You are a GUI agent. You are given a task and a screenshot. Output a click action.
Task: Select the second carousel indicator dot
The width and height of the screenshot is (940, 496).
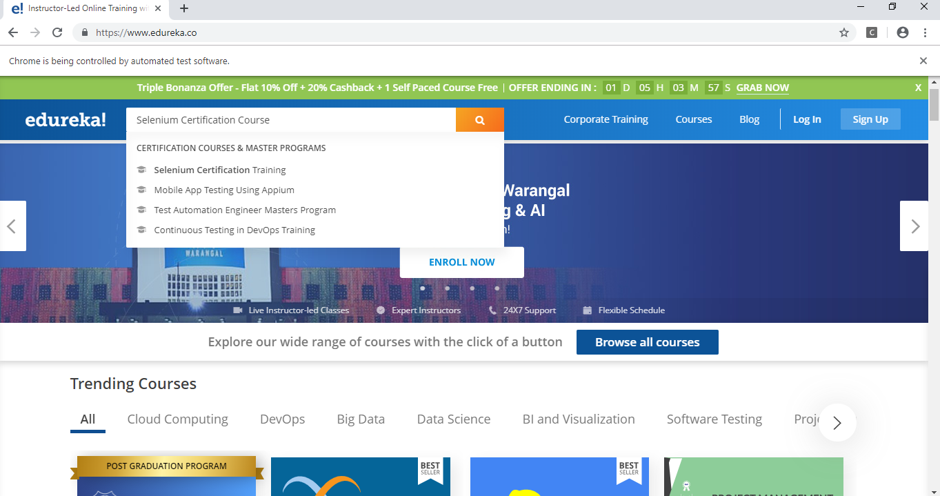coord(447,288)
